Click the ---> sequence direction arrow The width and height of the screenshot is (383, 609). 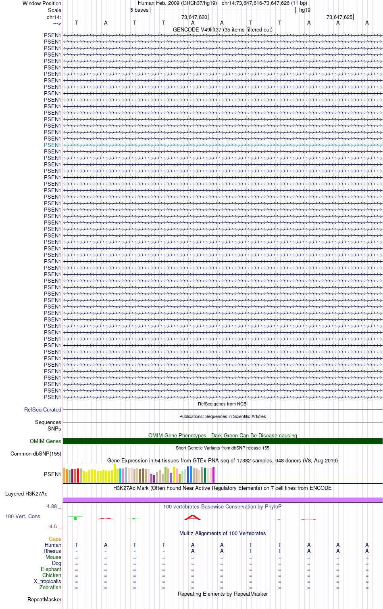pyautogui.click(x=57, y=23)
